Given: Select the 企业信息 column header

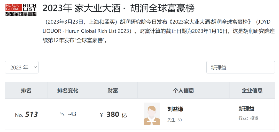Looking at the screenshot, I should [x=252, y=90].
